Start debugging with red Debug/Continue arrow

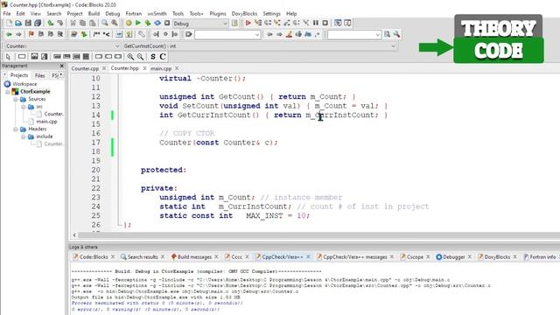coord(248,24)
